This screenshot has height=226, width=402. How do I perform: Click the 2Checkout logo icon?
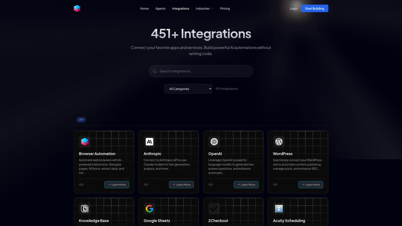[x=214, y=209]
